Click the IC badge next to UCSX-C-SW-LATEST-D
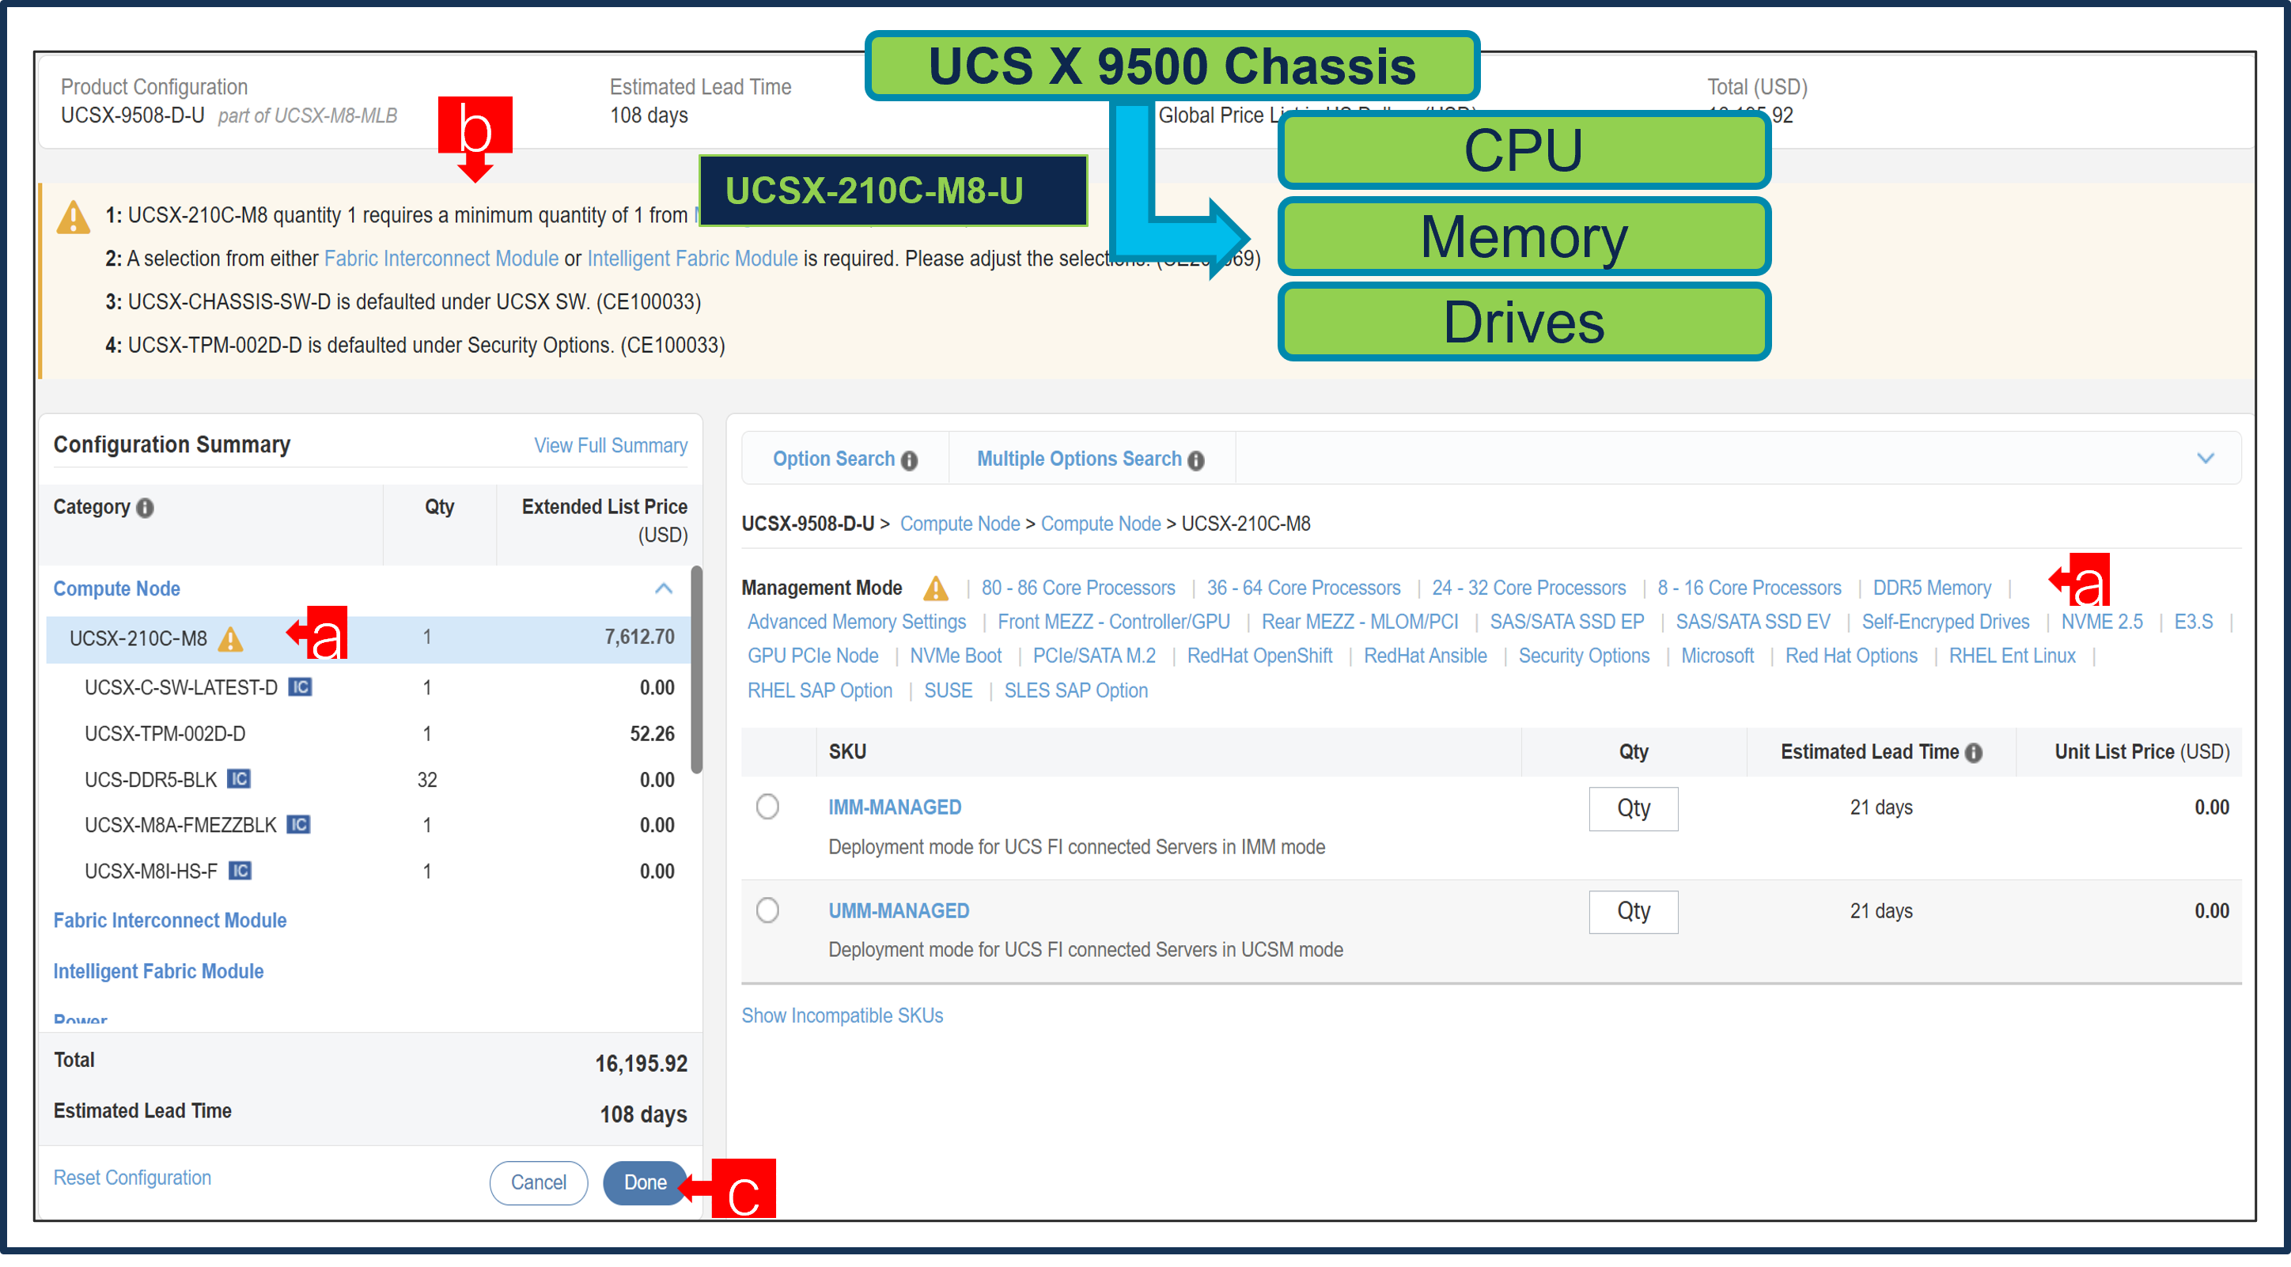This screenshot has width=2291, height=1267. pos(301,687)
